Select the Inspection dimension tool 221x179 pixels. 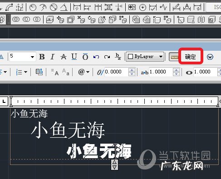(153, 7)
